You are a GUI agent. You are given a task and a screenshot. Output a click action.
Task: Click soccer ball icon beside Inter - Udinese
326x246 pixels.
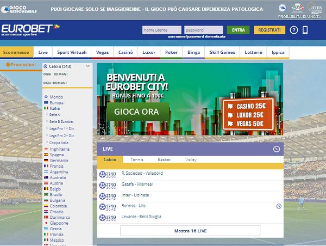point(102,196)
